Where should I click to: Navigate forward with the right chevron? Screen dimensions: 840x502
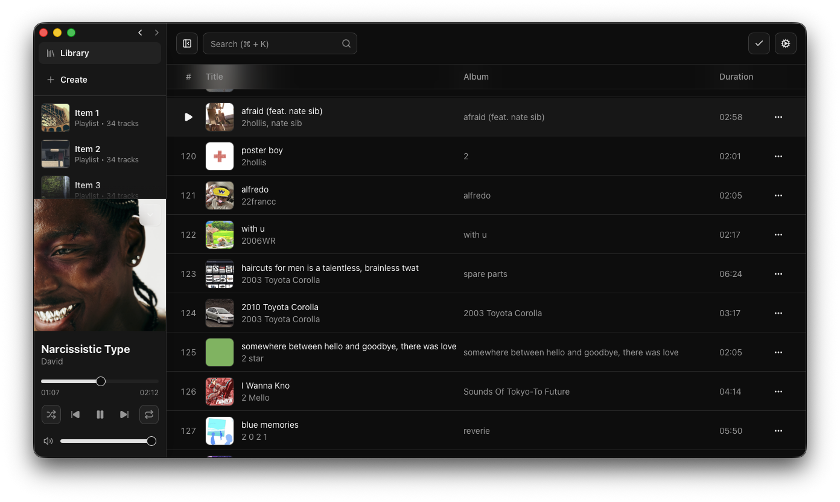pyautogui.click(x=157, y=33)
